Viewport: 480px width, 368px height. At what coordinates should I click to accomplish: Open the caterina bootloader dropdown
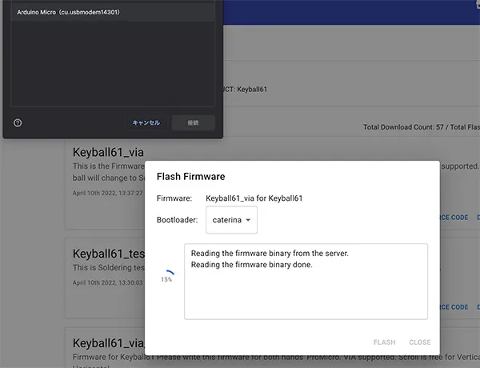tap(231, 219)
